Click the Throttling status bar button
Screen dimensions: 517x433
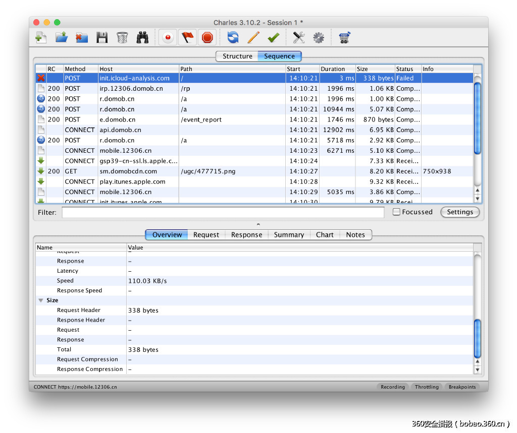click(x=427, y=387)
